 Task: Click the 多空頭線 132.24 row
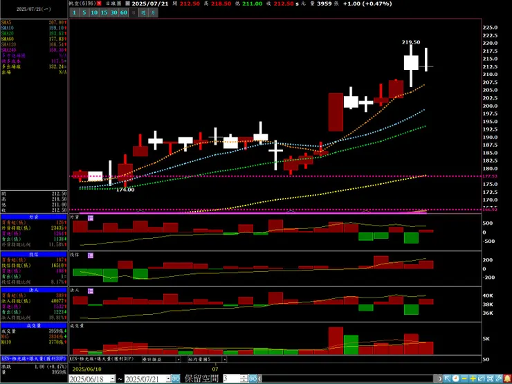pyautogui.click(x=34, y=66)
